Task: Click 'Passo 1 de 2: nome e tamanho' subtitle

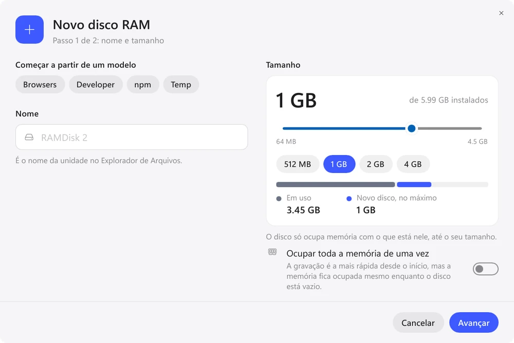Action: 108,41
